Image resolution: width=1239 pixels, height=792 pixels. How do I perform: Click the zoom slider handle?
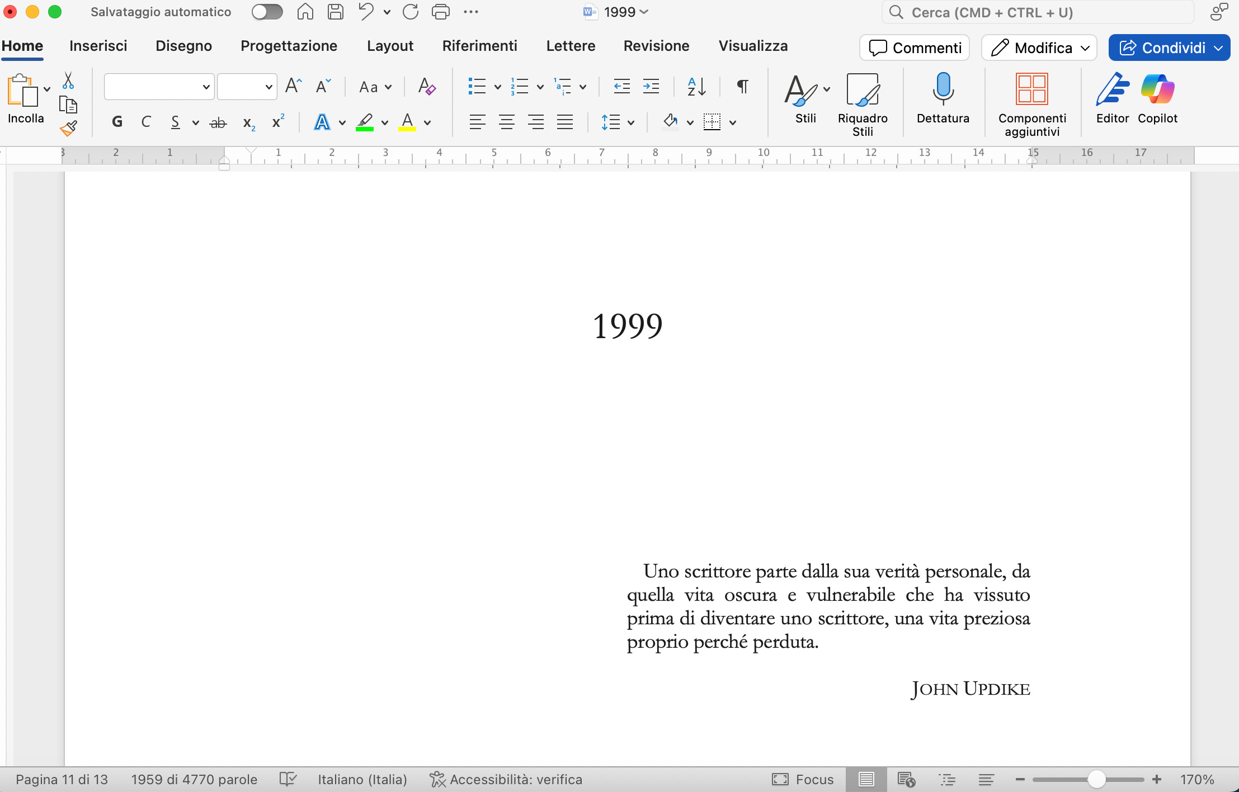pyautogui.click(x=1097, y=779)
